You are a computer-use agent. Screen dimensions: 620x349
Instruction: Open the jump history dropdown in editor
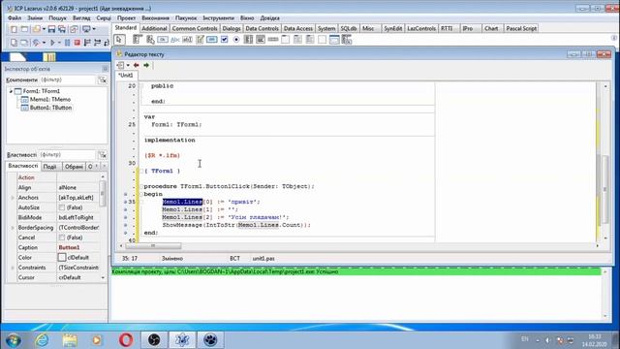128,65
